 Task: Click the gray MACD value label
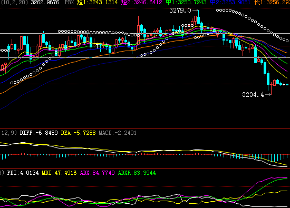pos(118,133)
